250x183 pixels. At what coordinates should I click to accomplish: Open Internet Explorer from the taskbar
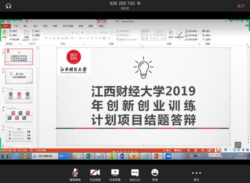point(16,156)
